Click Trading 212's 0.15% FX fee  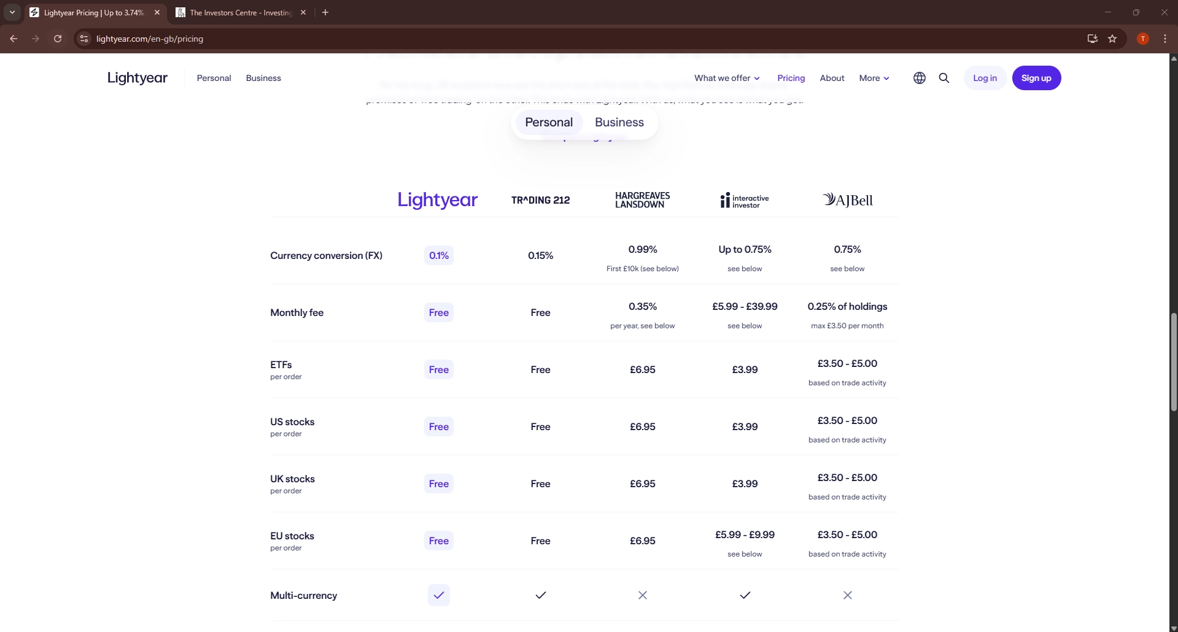tap(540, 255)
